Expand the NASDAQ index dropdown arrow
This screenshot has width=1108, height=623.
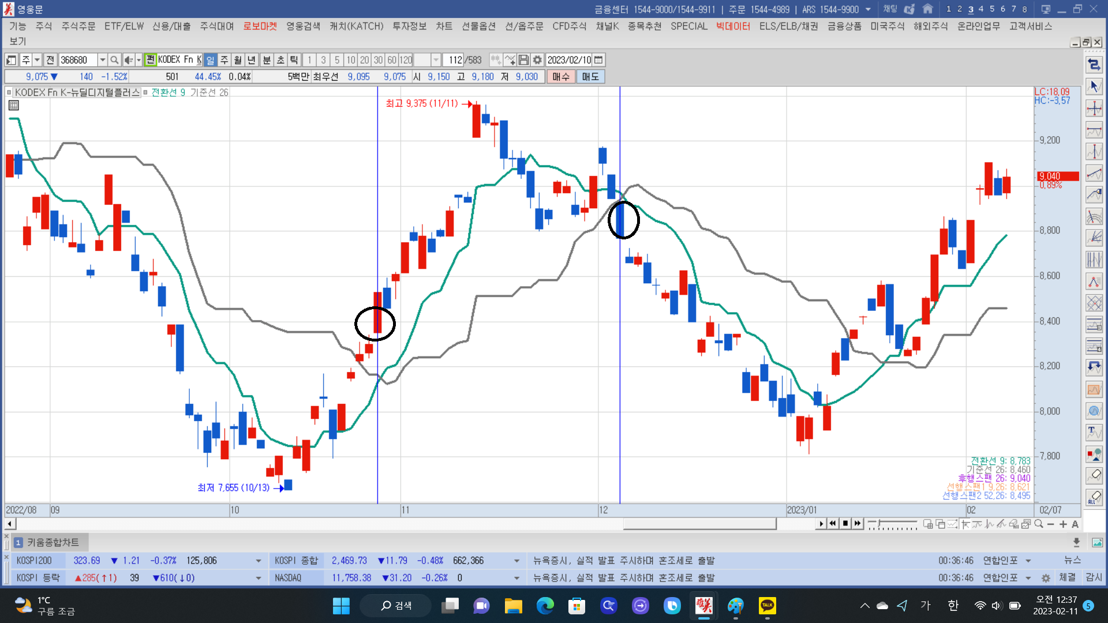point(516,578)
